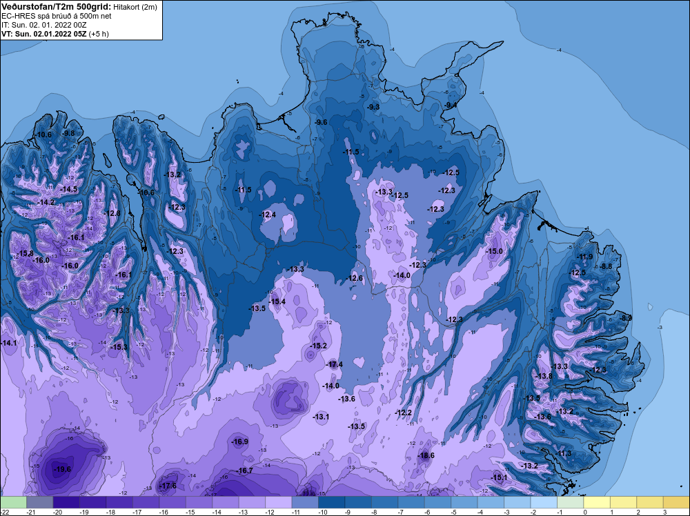Image resolution: width=690 pixels, height=516 pixels.
Task: Click the legend swatch labeled -21
Action: coord(39,502)
